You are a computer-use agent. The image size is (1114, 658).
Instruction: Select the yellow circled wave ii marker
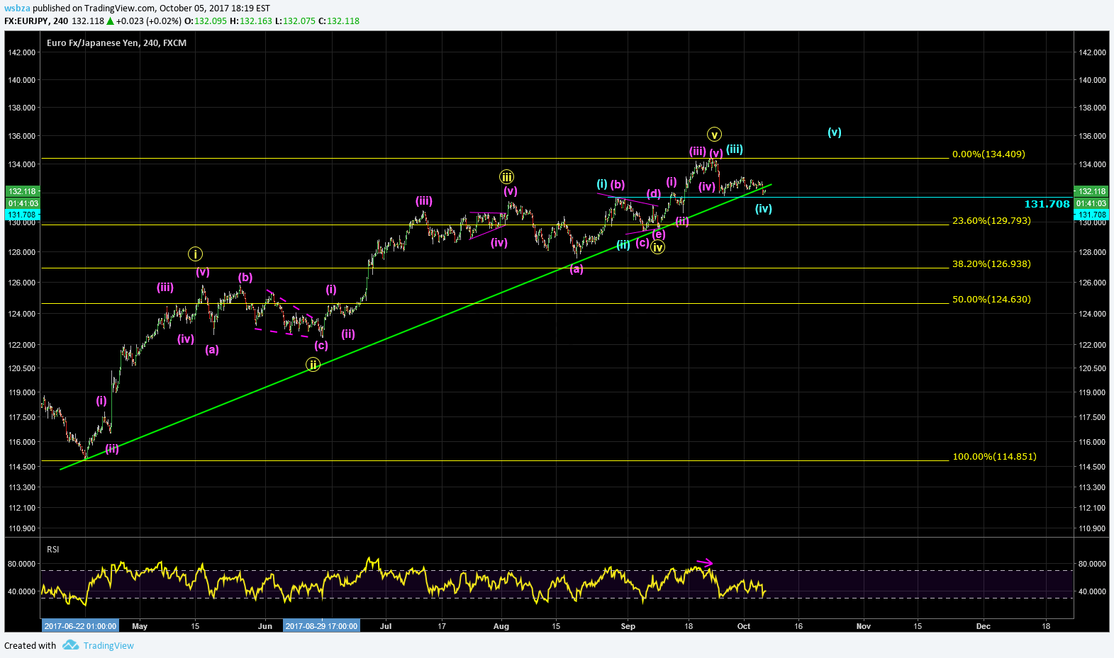313,365
